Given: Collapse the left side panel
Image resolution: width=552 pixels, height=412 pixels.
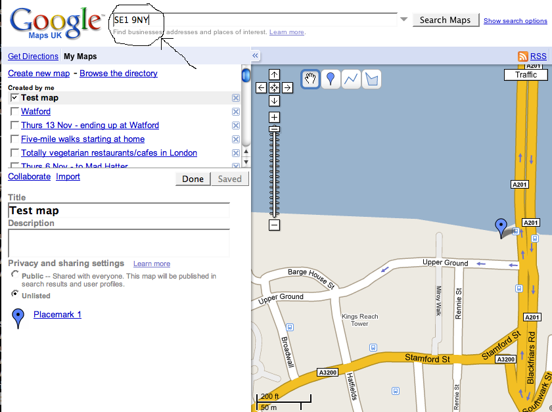Looking at the screenshot, I should tap(256, 56).
